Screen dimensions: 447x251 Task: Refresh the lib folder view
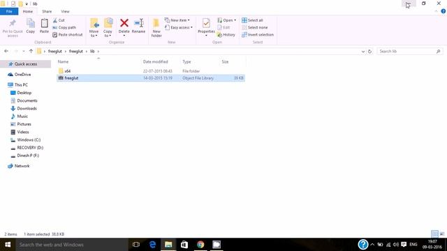point(369,52)
